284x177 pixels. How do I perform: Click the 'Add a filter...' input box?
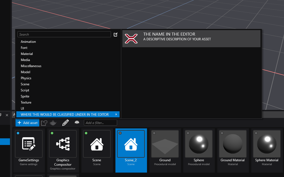[x=100, y=123]
